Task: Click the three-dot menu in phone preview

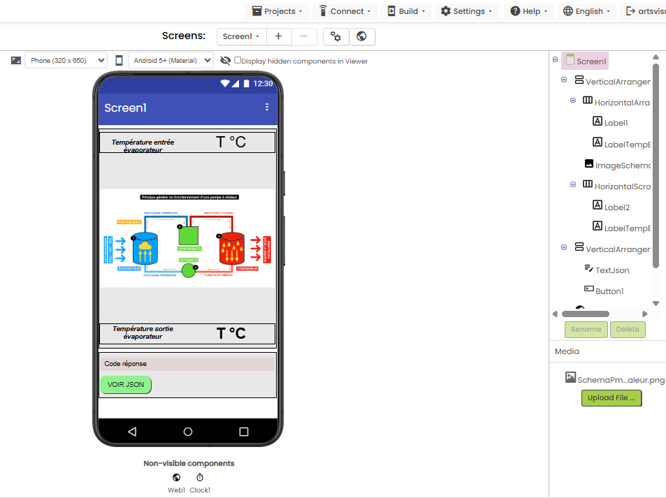Action: point(266,108)
